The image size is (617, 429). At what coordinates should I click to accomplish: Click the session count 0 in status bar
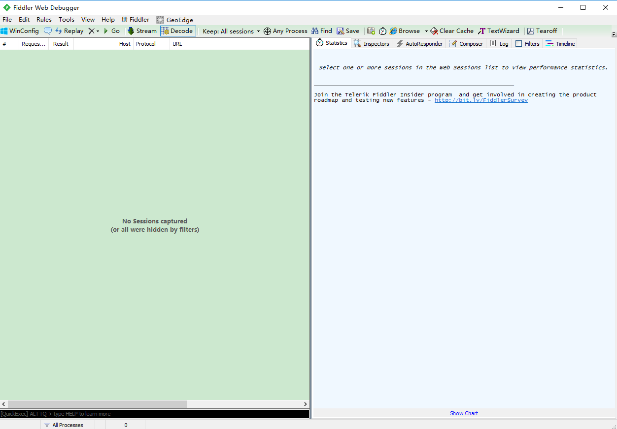(126, 425)
